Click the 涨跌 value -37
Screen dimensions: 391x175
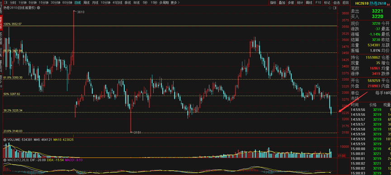(x=377, y=29)
